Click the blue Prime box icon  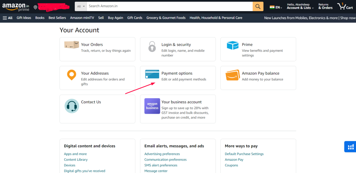(233, 45)
